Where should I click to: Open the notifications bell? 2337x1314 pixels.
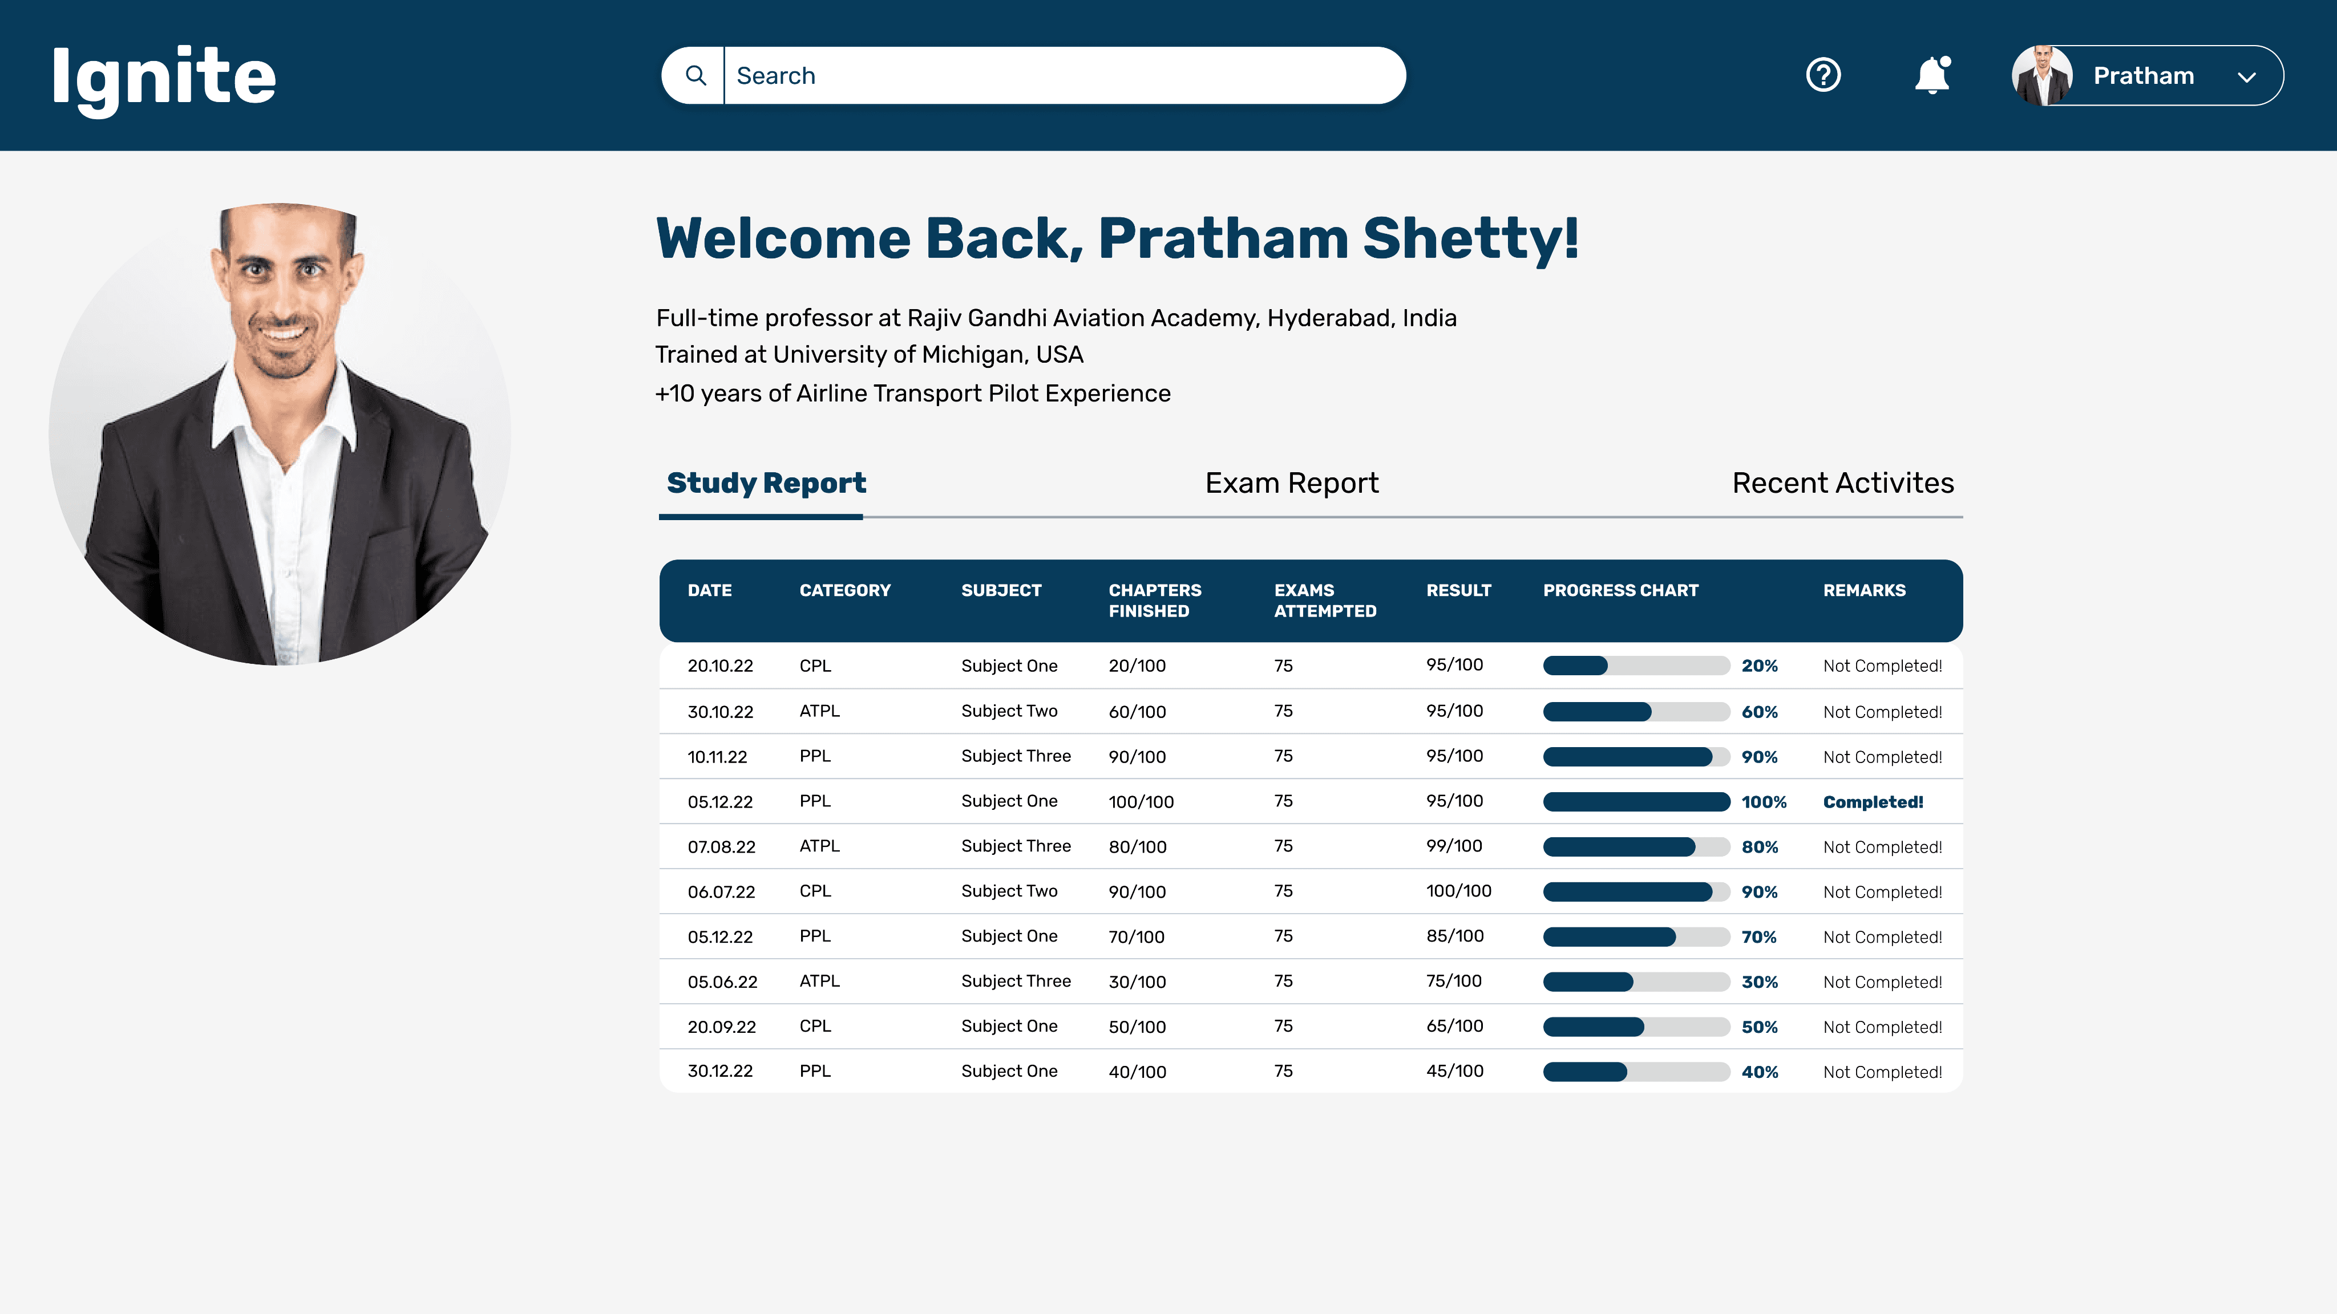[1931, 75]
